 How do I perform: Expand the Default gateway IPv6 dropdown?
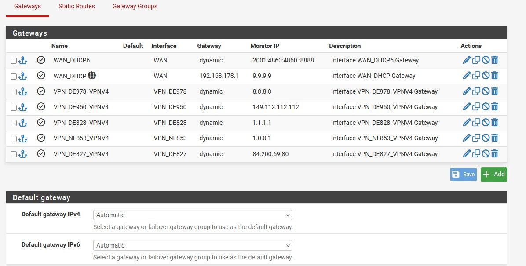193,245
